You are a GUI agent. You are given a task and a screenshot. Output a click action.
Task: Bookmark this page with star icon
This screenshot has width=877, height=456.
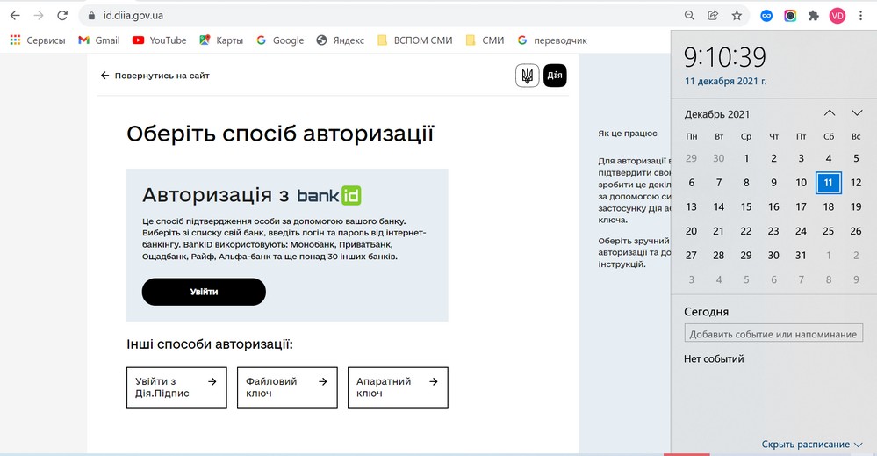[x=737, y=16]
